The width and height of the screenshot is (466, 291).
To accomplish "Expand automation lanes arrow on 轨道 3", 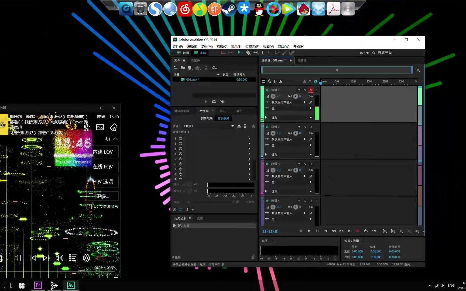I will click(266, 191).
